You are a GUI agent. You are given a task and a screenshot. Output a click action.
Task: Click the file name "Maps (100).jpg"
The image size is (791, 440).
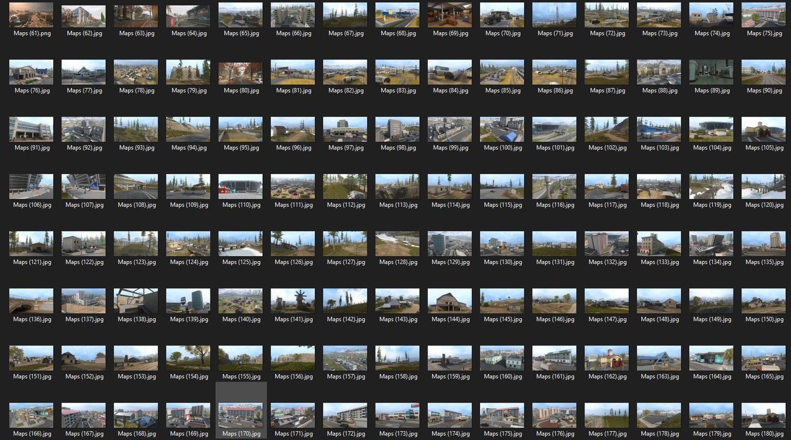point(503,148)
